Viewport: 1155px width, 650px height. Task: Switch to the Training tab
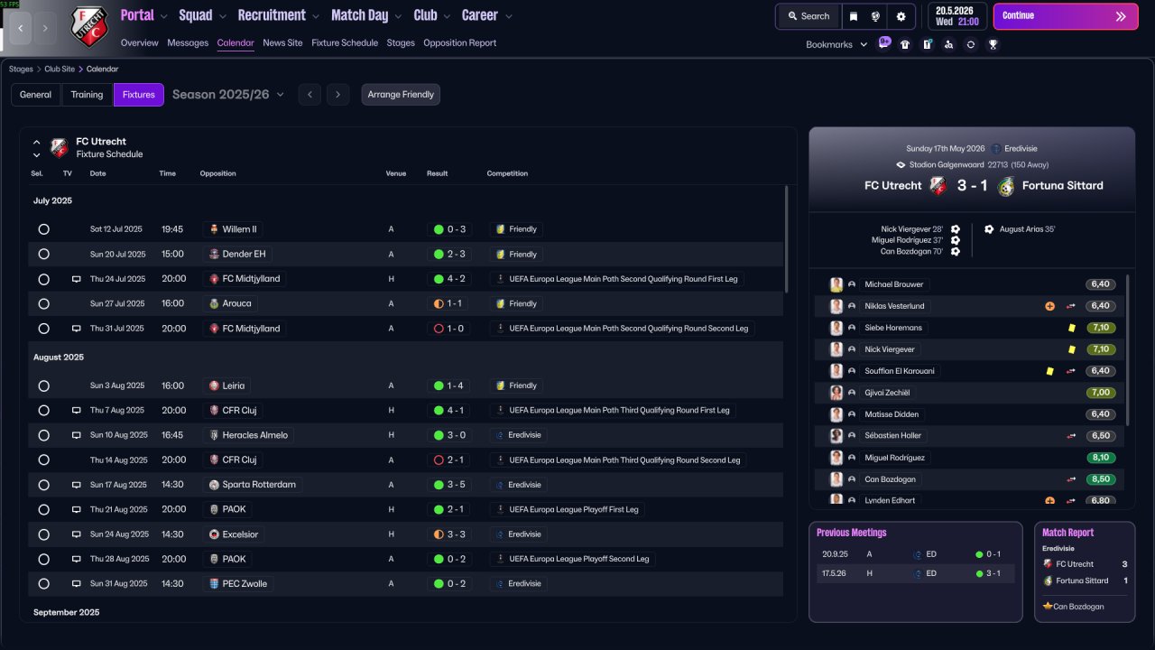(88, 95)
